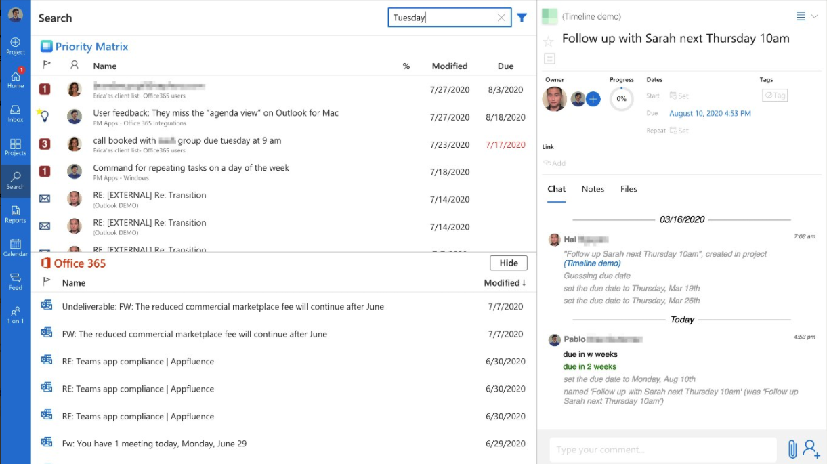This screenshot has width=827, height=464.
Task: Click the Type your comment input field
Action: [662, 449]
